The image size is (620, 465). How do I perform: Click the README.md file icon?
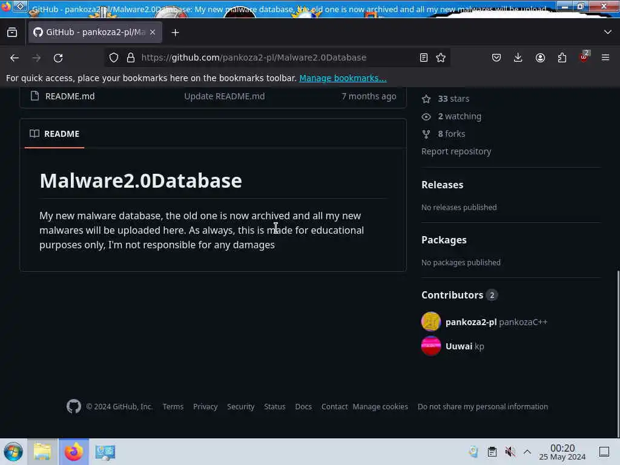[35, 96]
